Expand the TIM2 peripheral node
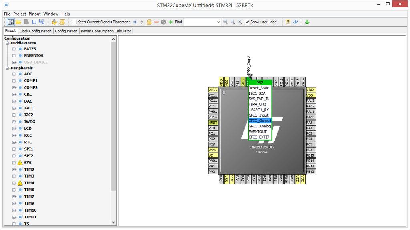Screen dimensions: 410x230 14,169
